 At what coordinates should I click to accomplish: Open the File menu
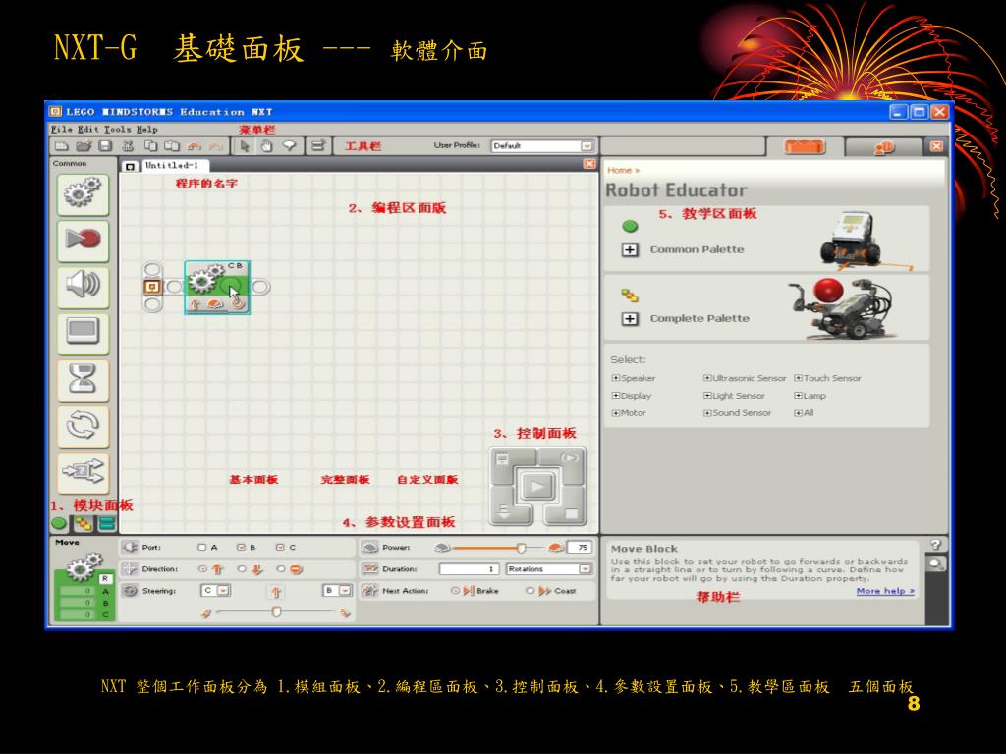click(x=62, y=129)
